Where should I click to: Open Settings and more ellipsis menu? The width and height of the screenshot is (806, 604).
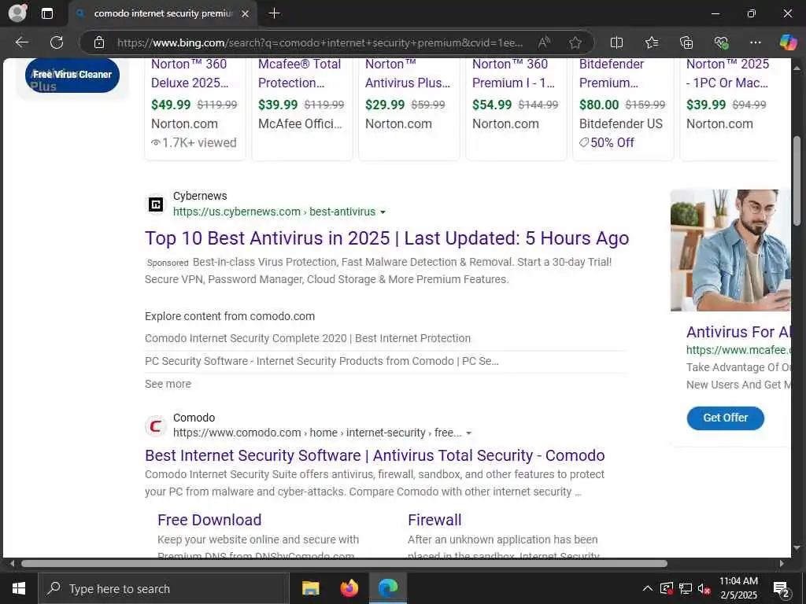[755, 42]
